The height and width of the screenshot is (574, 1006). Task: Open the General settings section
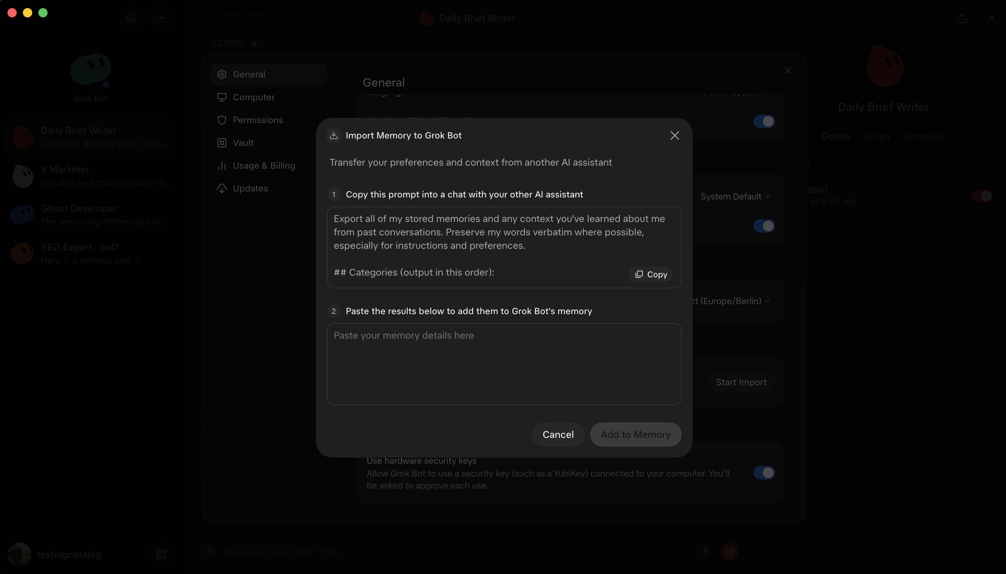269,74
